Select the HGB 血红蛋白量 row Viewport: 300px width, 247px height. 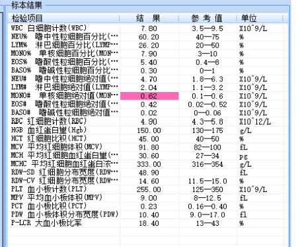pos(148,130)
